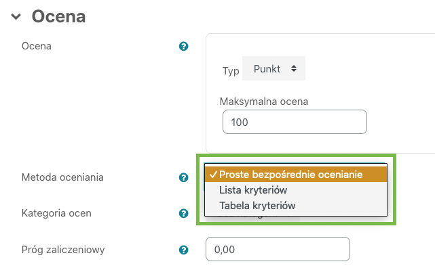
Task: Click the Próg zaliczeniowy field with 0,00
Action: 278,249
